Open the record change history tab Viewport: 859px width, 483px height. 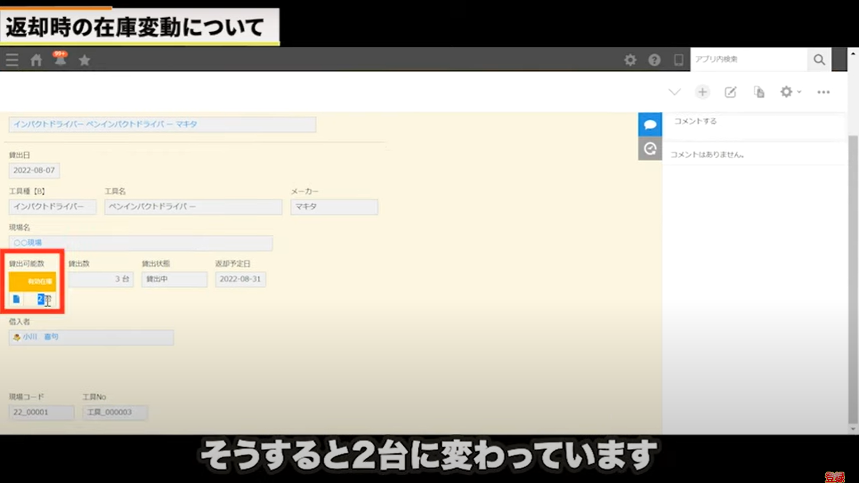tap(650, 148)
